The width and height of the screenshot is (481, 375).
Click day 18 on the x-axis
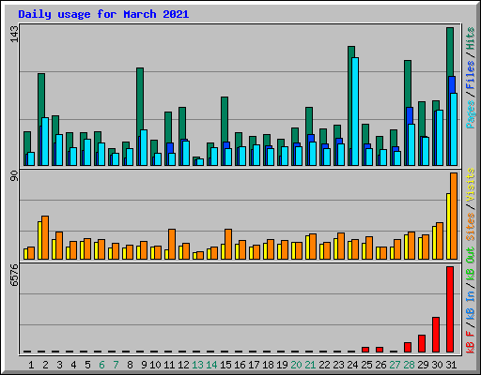coord(268,365)
